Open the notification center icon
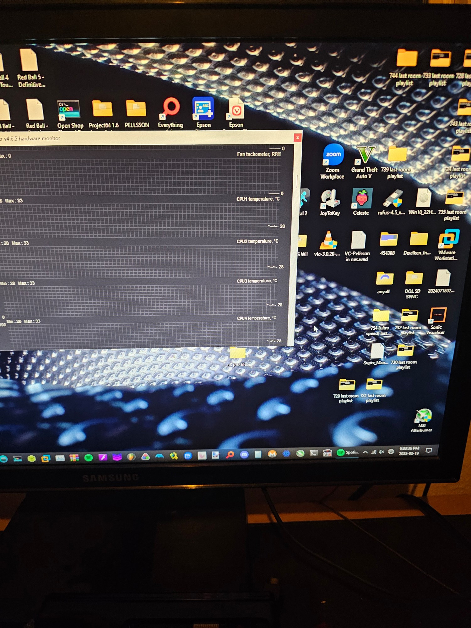Screen dimensions: 471x628 pyautogui.click(x=429, y=451)
